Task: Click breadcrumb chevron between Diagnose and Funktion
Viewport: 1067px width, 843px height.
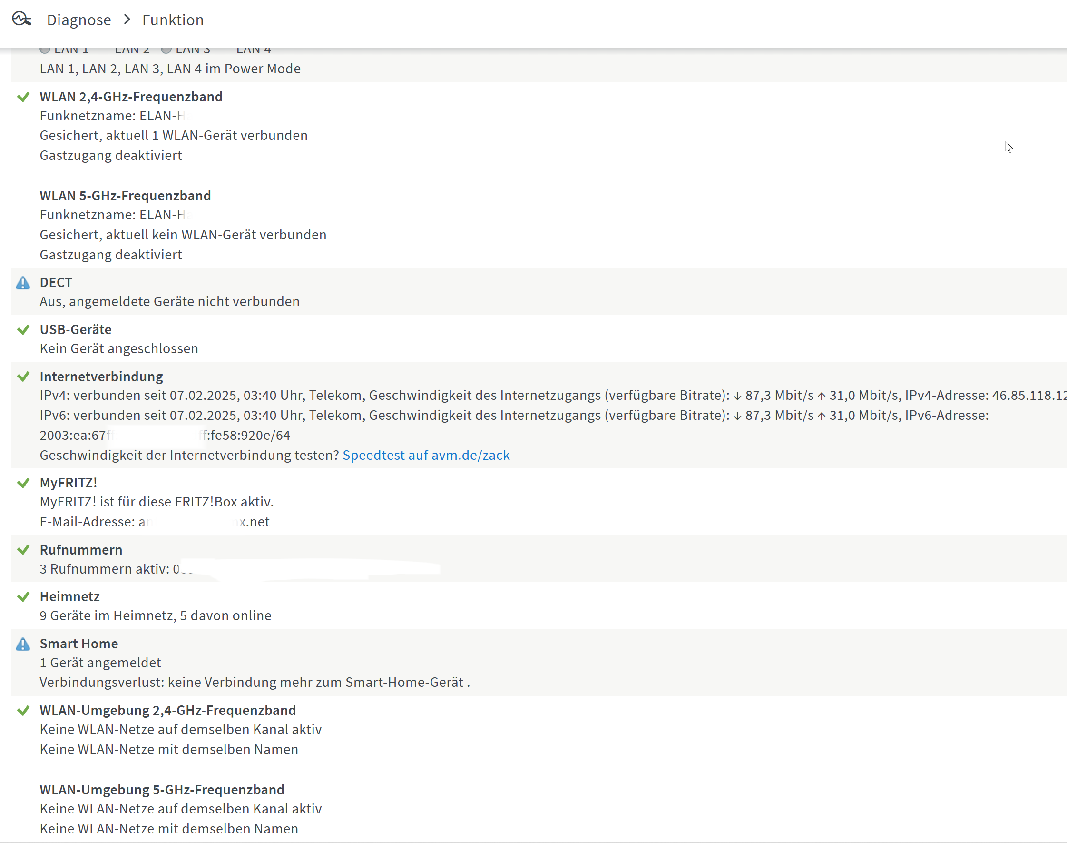Action: point(127,19)
